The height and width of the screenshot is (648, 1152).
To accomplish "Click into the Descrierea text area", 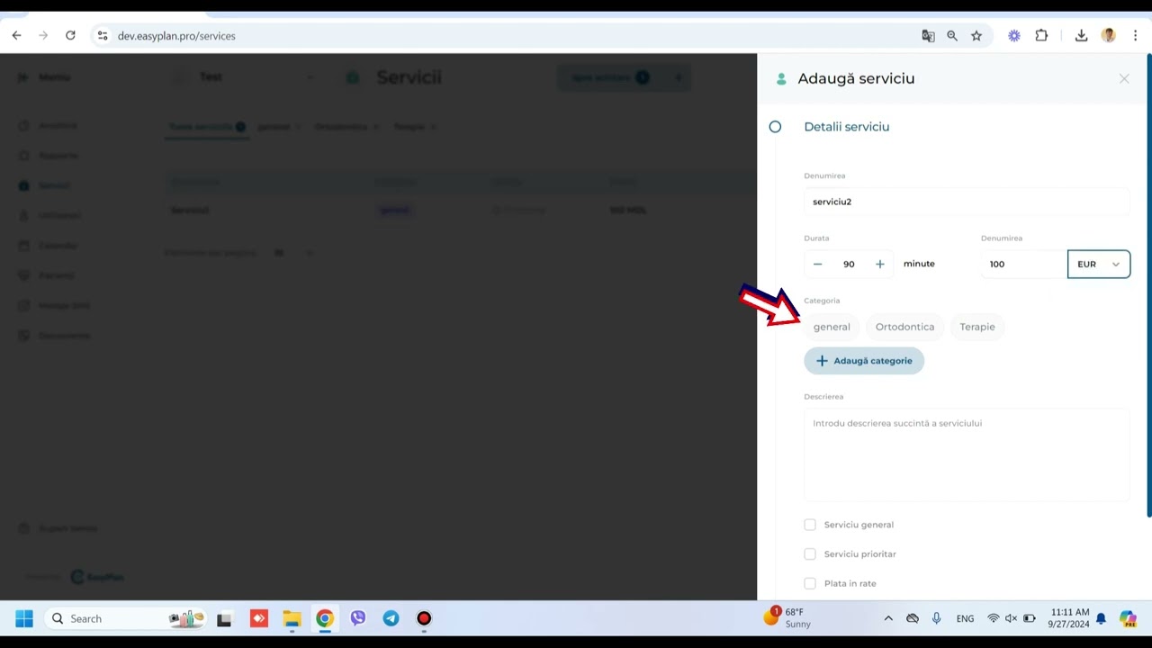I will 967,454.
